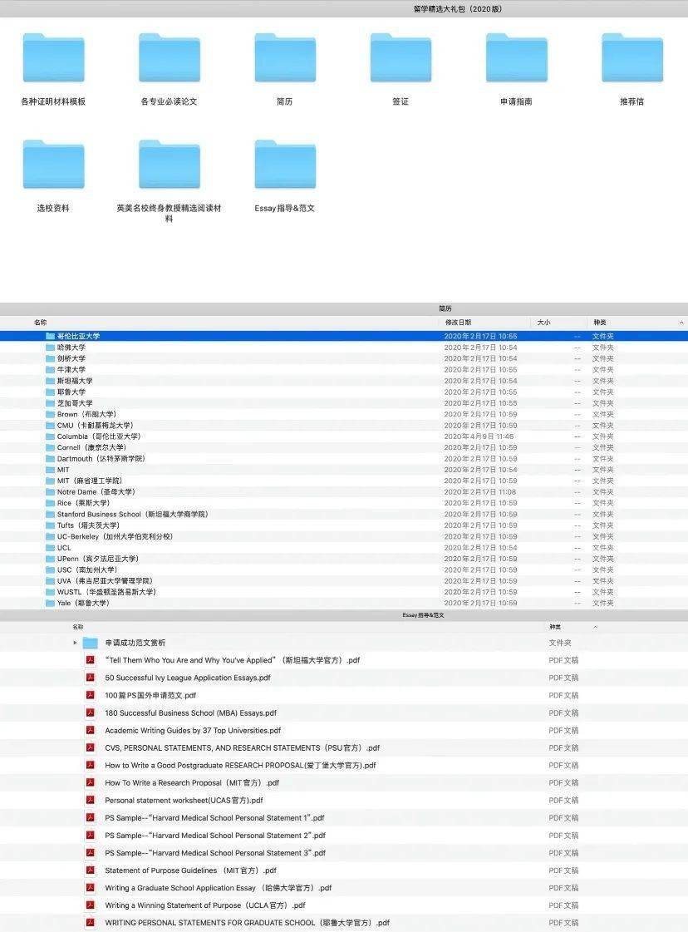The height and width of the screenshot is (932, 688).
Task: Open the Essay指导&范文 folder icon
Action: click(x=285, y=165)
